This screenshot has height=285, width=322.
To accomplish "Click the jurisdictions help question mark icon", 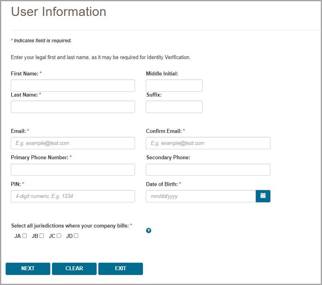I will point(149,230).
